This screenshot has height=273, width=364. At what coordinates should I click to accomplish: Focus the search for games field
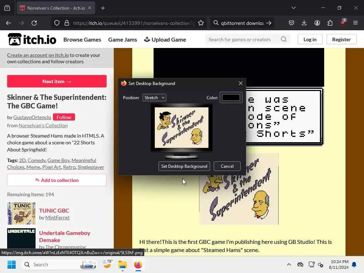click(243, 39)
